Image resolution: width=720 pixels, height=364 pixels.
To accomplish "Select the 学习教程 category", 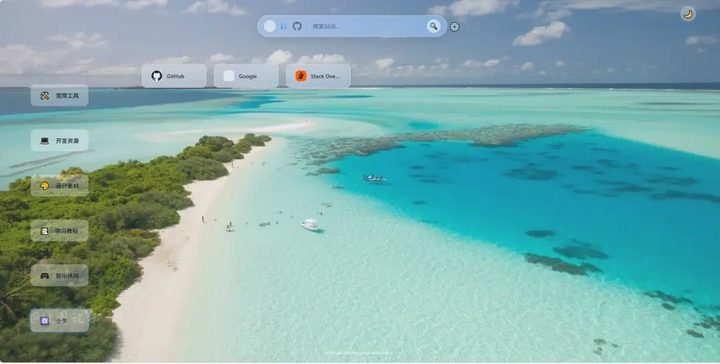I will pyautogui.click(x=60, y=231).
